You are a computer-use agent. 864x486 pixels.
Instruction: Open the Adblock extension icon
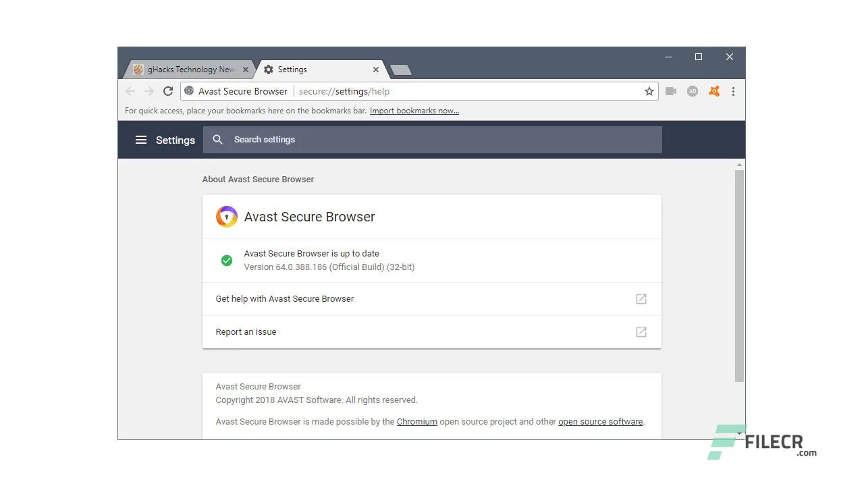[x=693, y=91]
